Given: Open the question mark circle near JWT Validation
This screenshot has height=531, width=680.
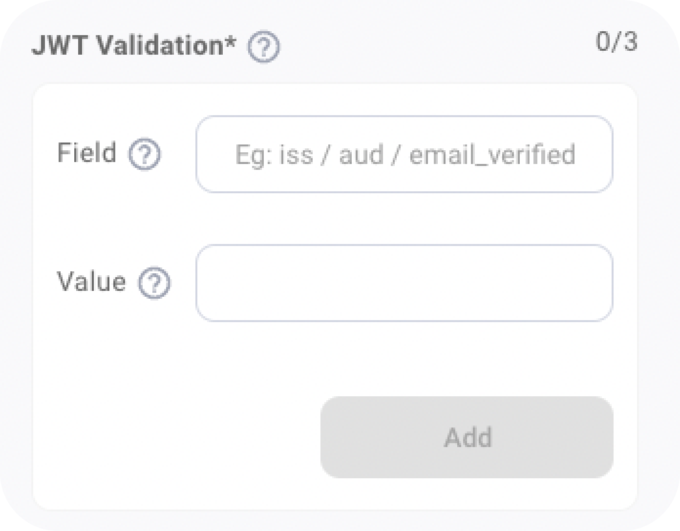Looking at the screenshot, I should click(x=265, y=47).
